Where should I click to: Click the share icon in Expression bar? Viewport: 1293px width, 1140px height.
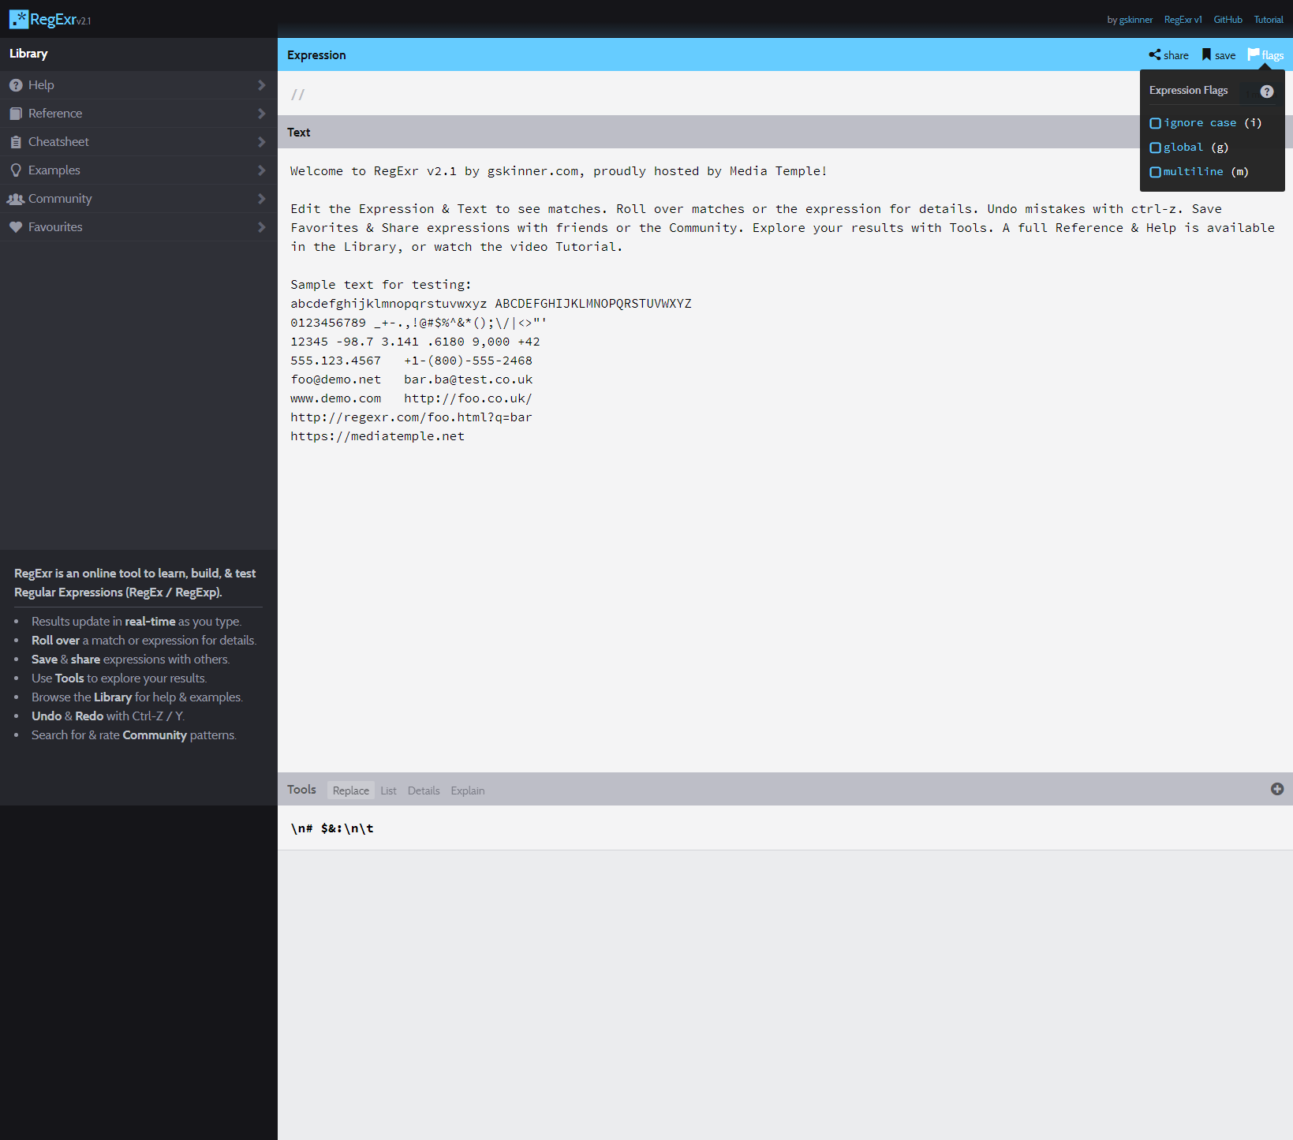click(1155, 54)
